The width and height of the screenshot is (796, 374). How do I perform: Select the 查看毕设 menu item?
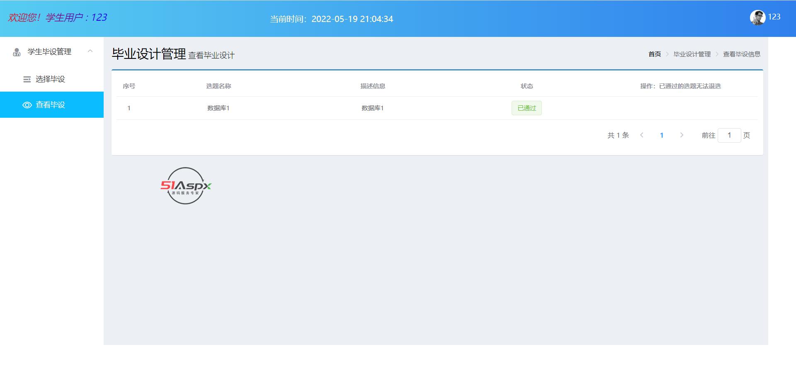click(52, 105)
